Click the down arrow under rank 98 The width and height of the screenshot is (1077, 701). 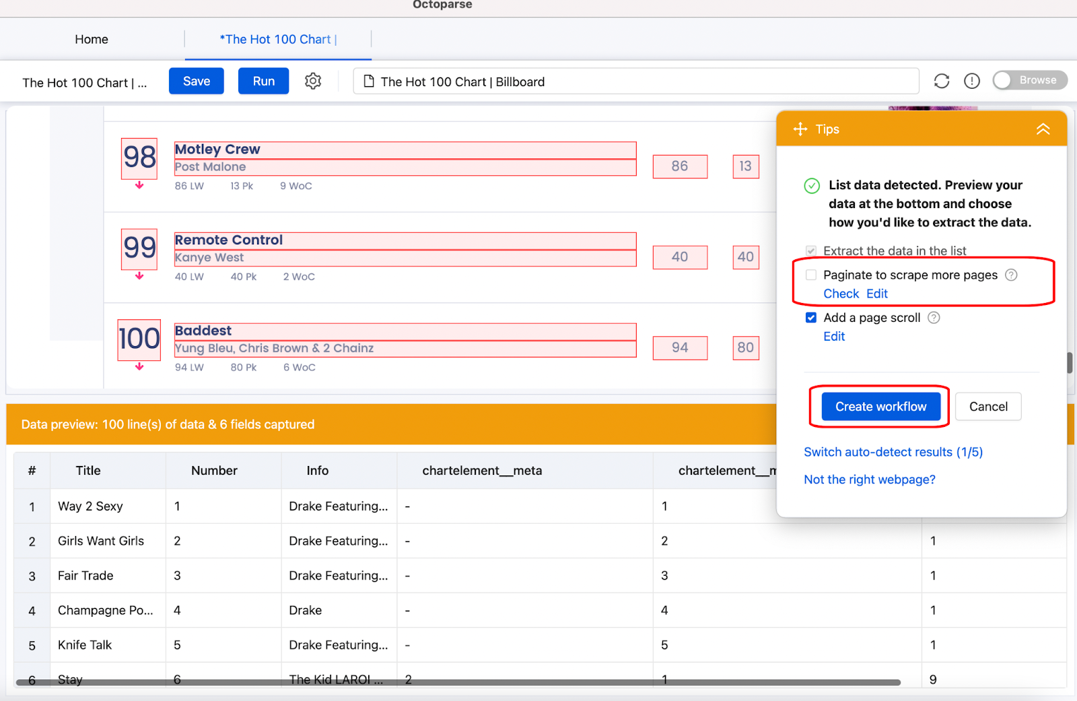[139, 185]
